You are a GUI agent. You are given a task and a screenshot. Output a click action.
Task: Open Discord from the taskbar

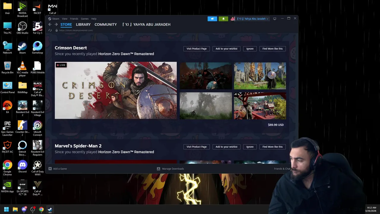(x=24, y=209)
